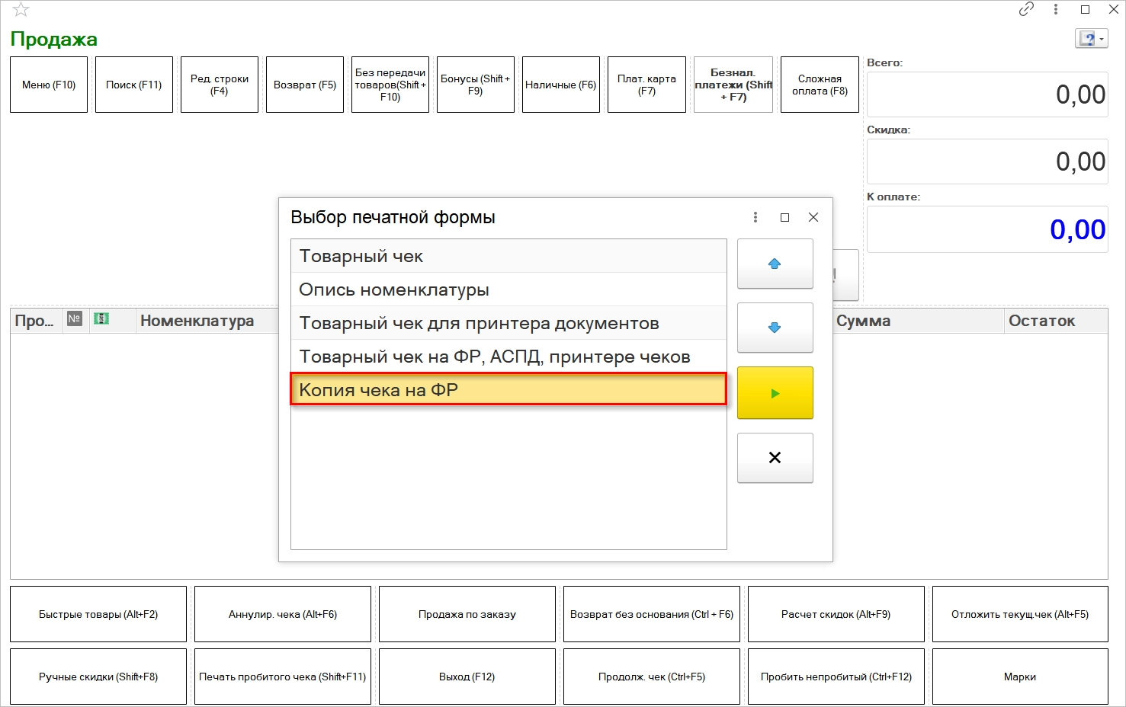The image size is (1126, 707).
Task: Click the green column icon in the table header
Action: 101,319
